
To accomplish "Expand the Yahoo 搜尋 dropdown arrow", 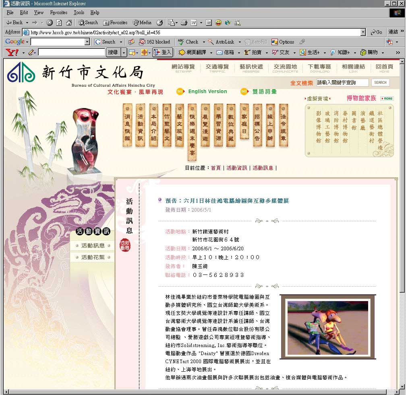I will (124, 52).
